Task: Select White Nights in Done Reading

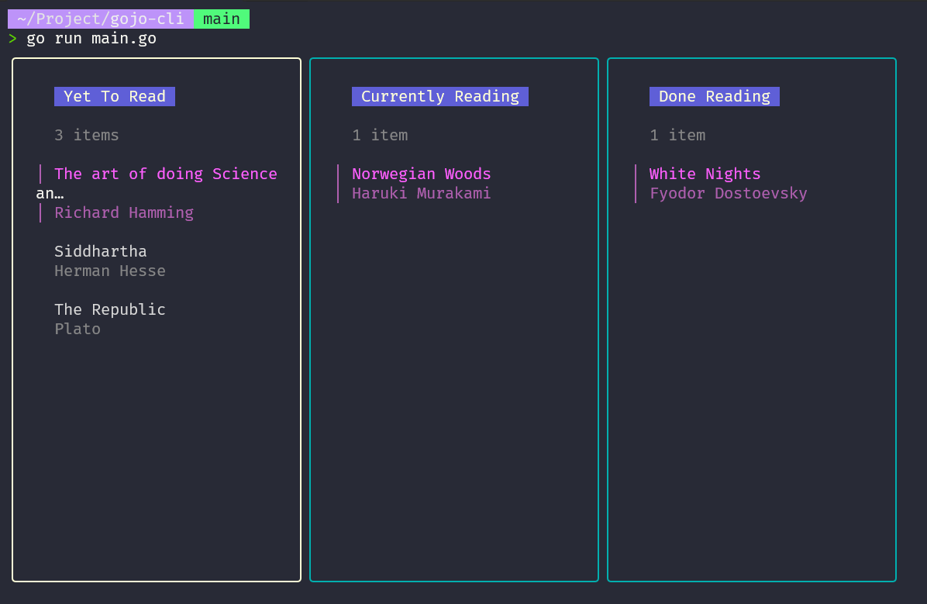Action: (705, 174)
